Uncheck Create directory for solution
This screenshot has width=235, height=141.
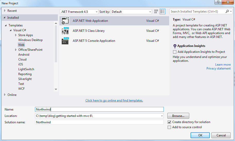point(169,122)
